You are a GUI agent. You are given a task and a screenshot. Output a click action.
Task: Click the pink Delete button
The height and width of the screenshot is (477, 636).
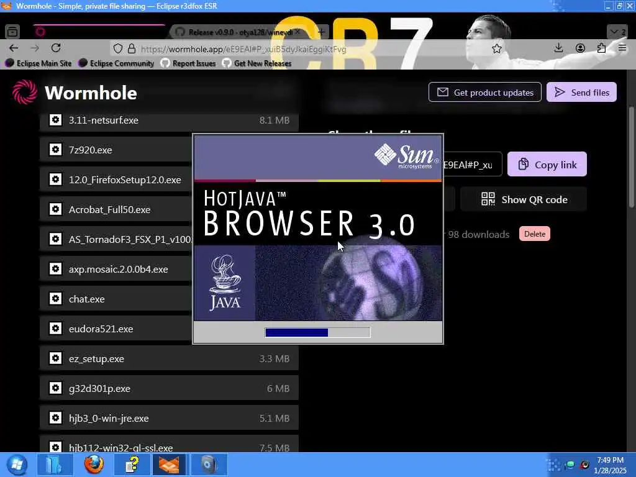tap(534, 234)
